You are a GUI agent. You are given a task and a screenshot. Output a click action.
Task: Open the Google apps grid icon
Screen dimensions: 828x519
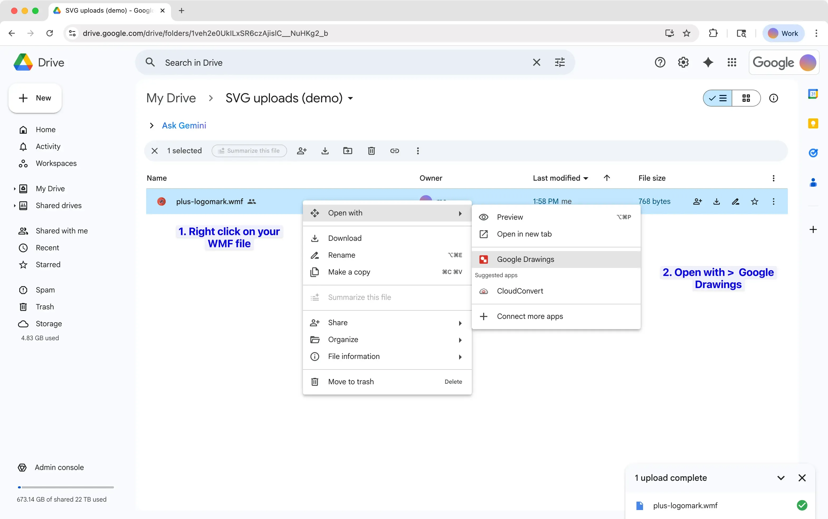[732, 62]
